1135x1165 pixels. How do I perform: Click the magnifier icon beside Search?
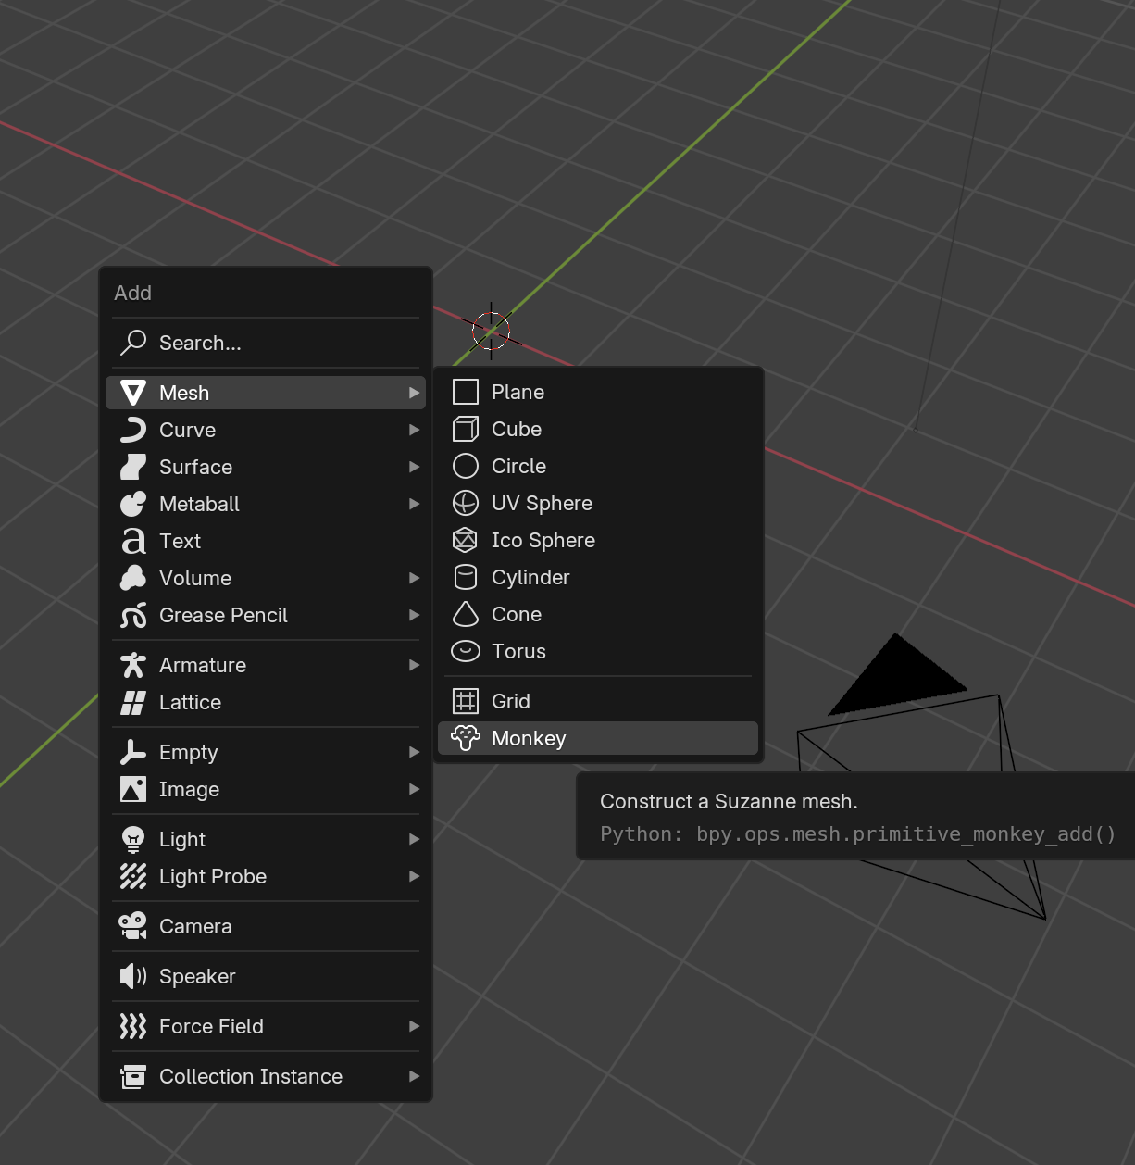coord(133,343)
